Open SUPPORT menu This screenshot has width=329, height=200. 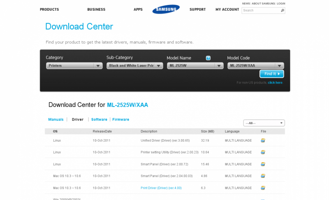(197, 9)
